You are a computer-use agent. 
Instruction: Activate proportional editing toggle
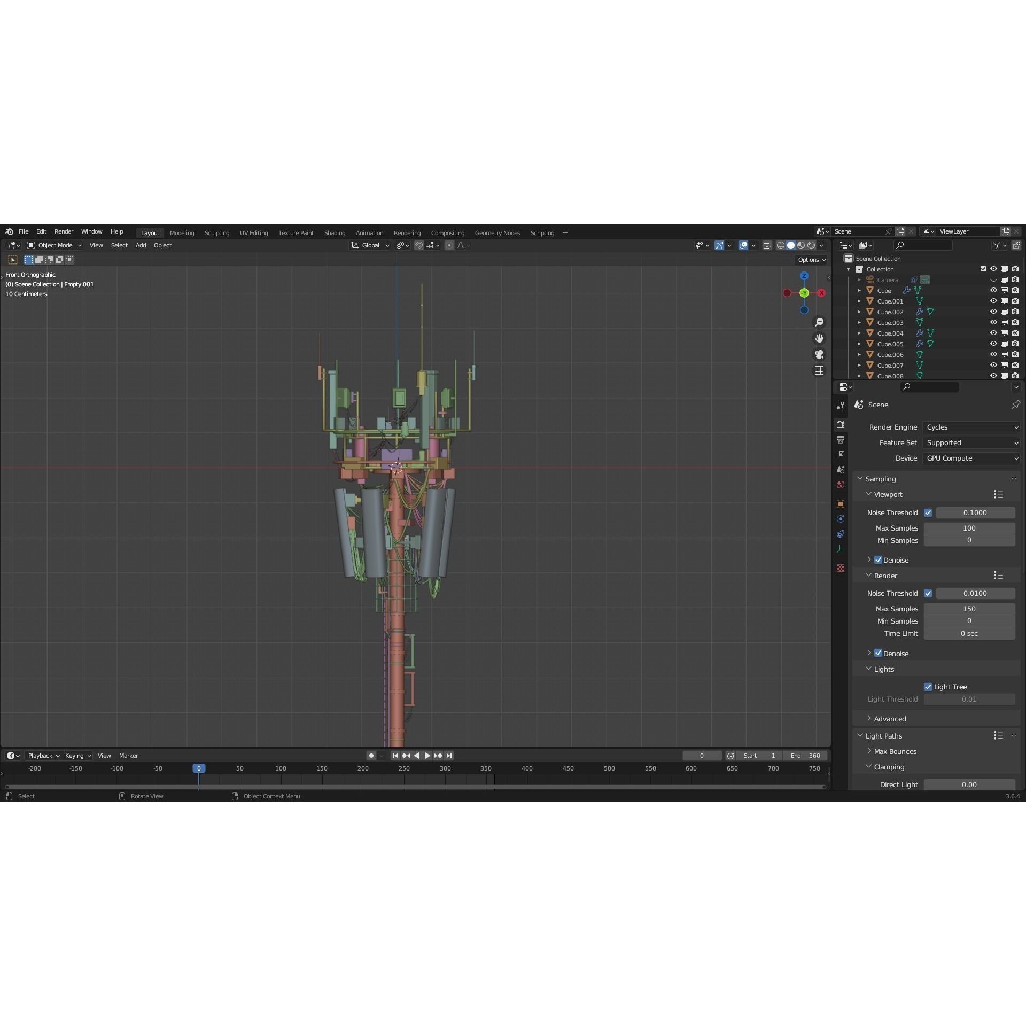pos(449,245)
